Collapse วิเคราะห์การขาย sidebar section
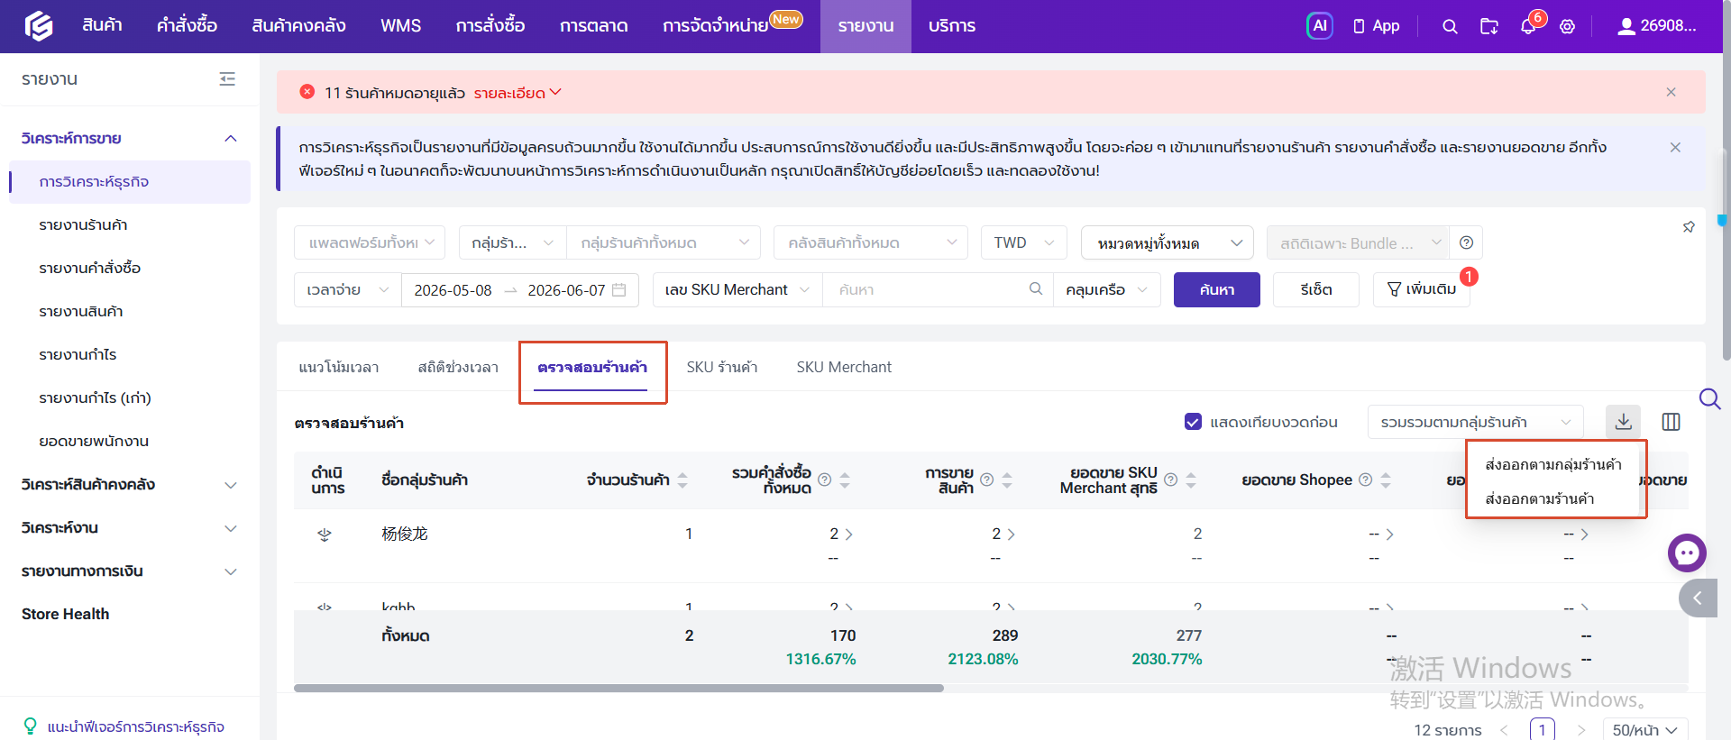The image size is (1731, 740). 129,138
